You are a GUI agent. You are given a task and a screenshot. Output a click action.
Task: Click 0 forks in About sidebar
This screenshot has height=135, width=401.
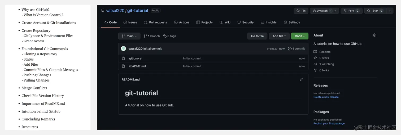click(324, 70)
